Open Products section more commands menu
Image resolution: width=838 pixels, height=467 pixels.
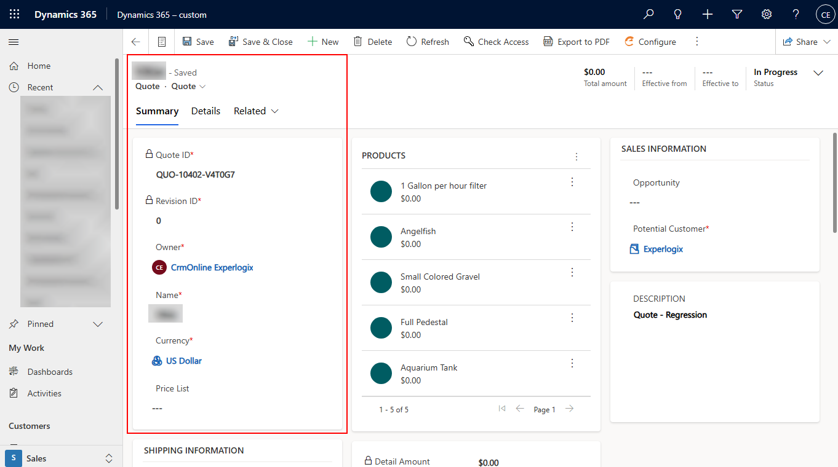pos(577,157)
